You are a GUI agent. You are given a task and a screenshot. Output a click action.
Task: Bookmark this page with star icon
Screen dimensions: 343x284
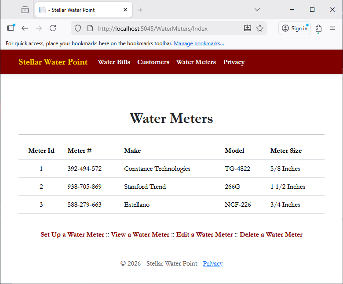(260, 28)
